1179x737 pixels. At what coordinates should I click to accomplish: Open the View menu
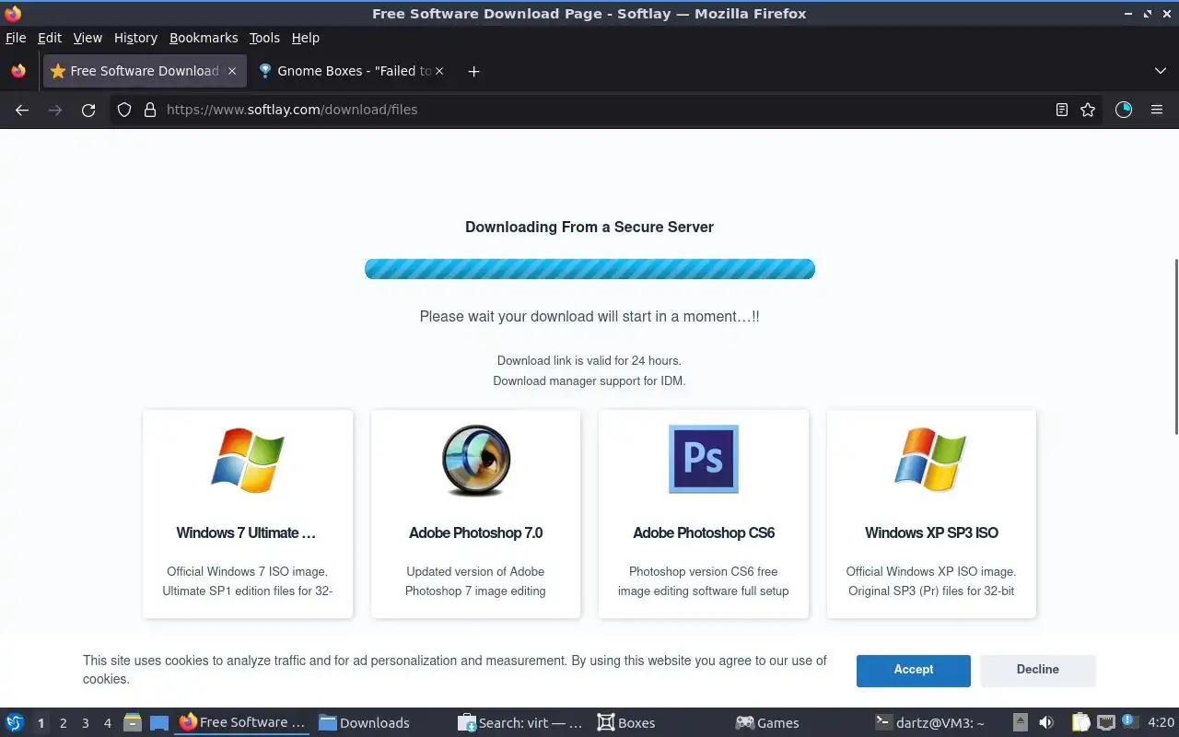tap(88, 38)
